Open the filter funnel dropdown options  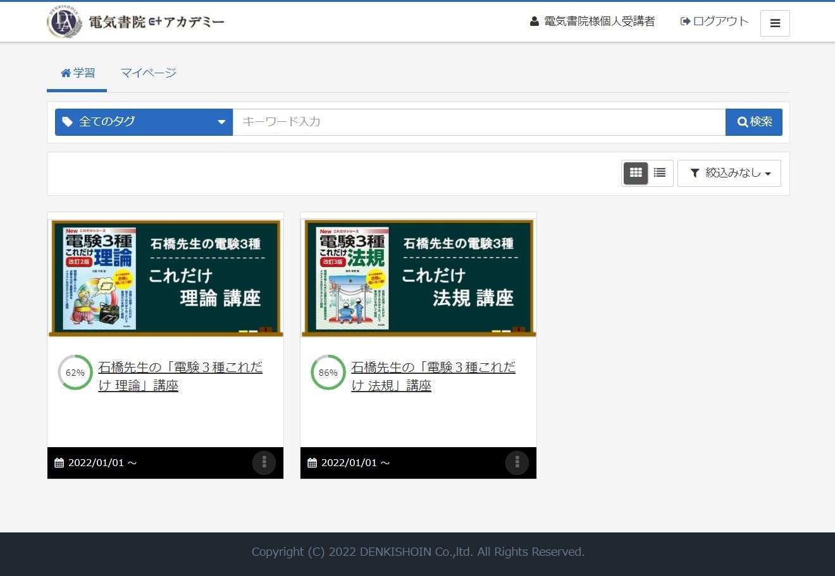(x=694, y=172)
